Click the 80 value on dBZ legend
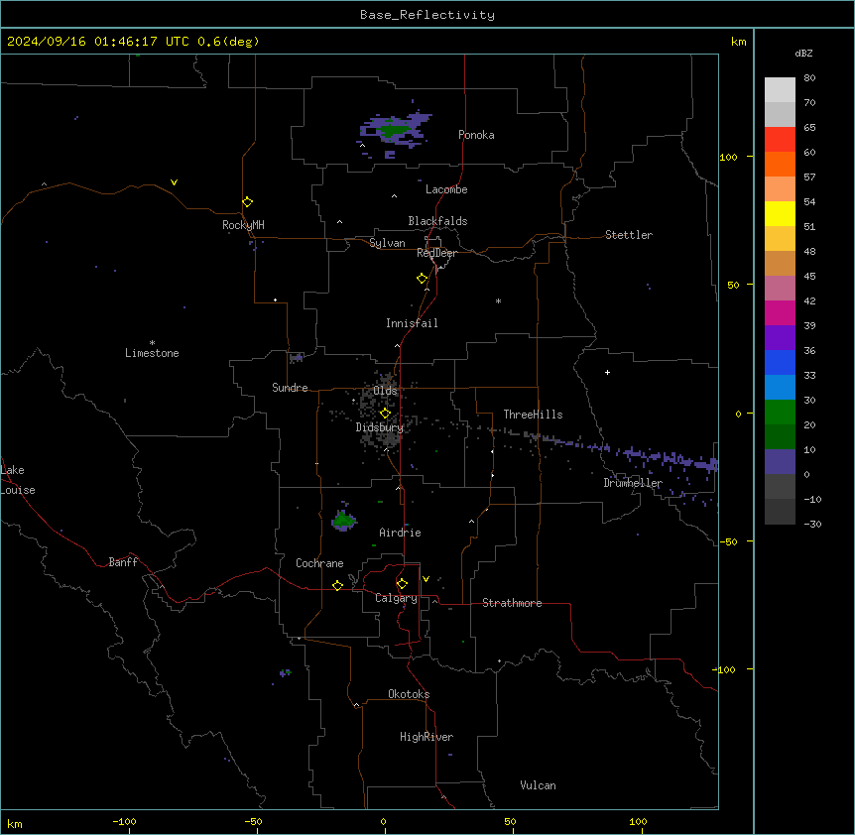Screen dimensions: 855x835 coord(809,78)
